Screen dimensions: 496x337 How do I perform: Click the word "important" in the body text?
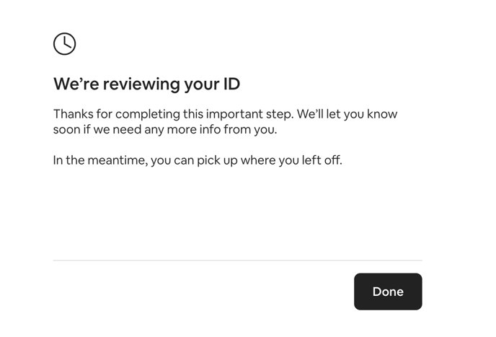click(234, 114)
